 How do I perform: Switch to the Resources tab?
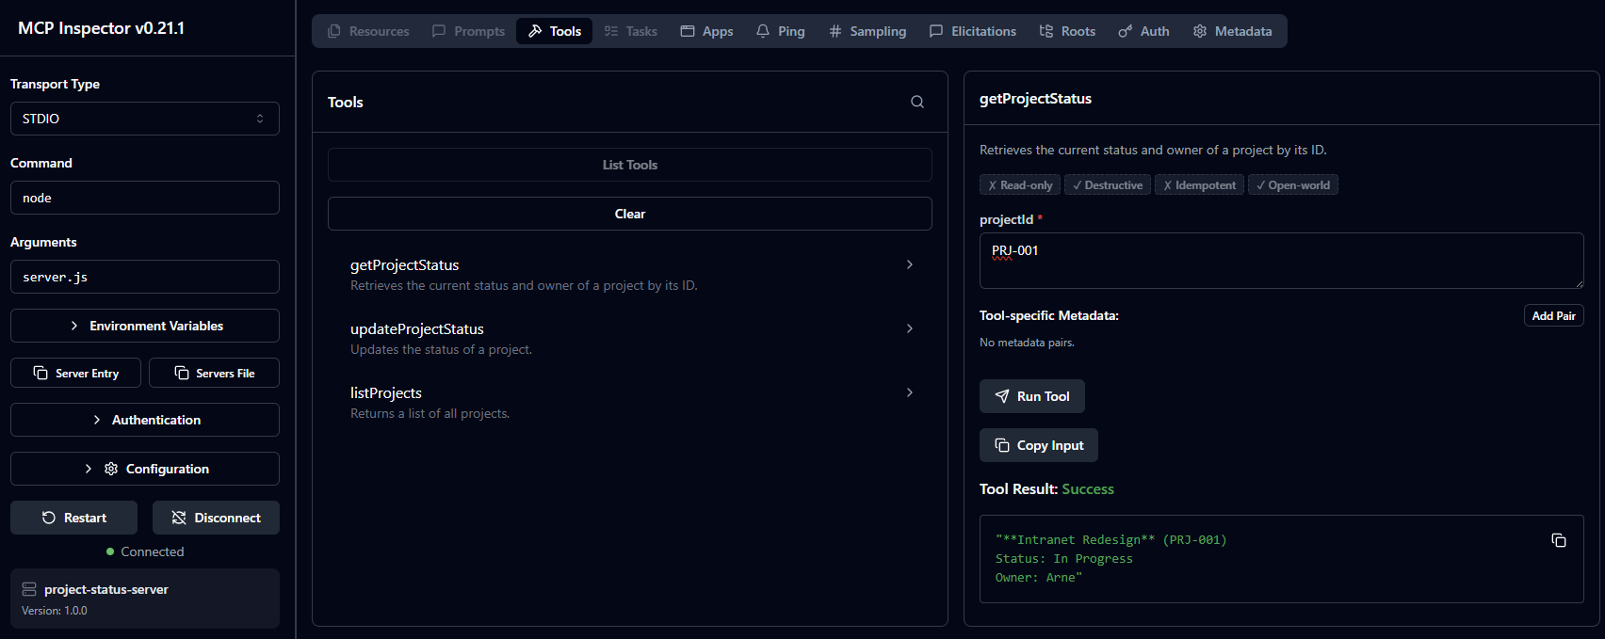point(368,31)
